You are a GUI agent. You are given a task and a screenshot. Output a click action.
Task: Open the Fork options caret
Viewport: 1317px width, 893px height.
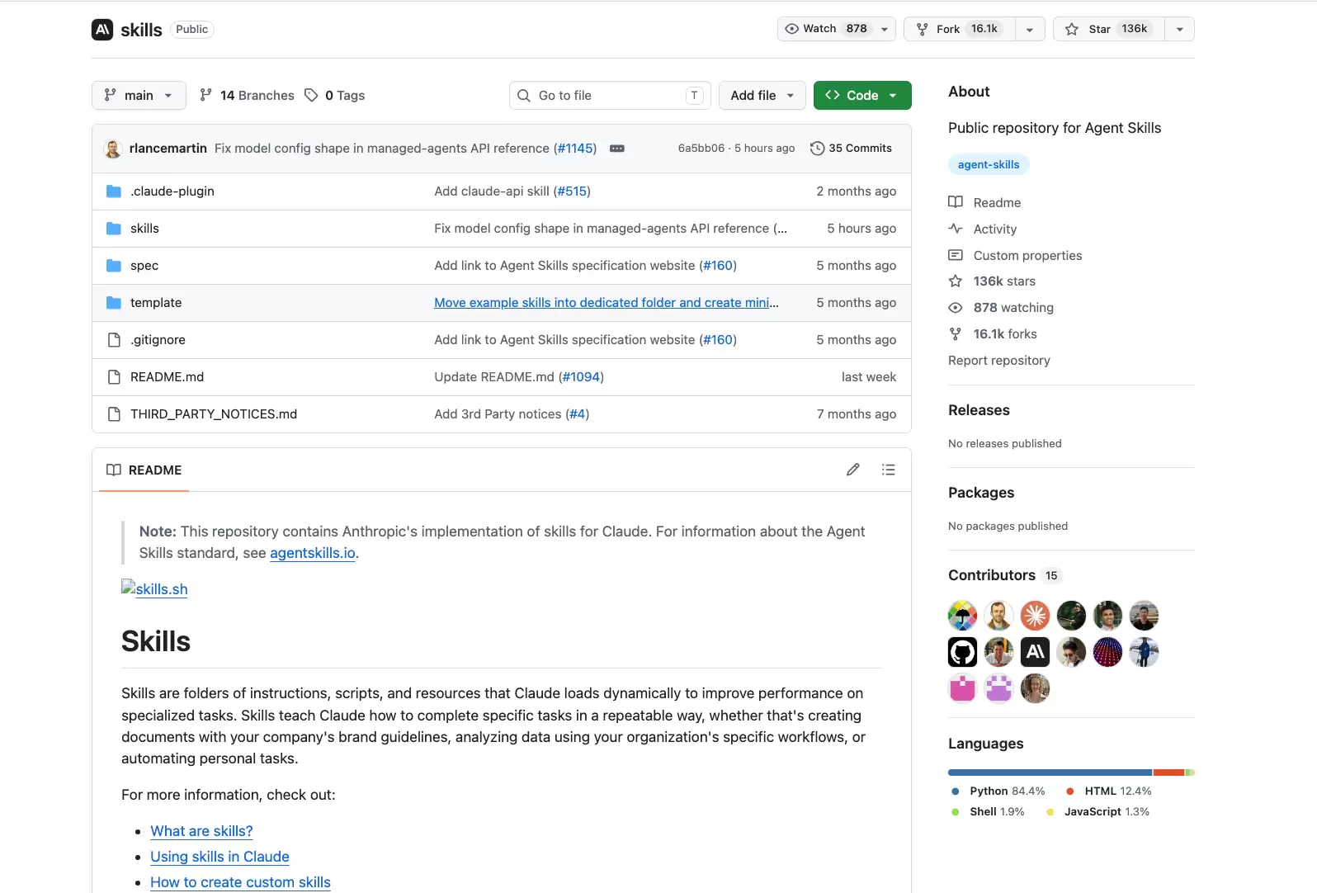tap(1029, 29)
